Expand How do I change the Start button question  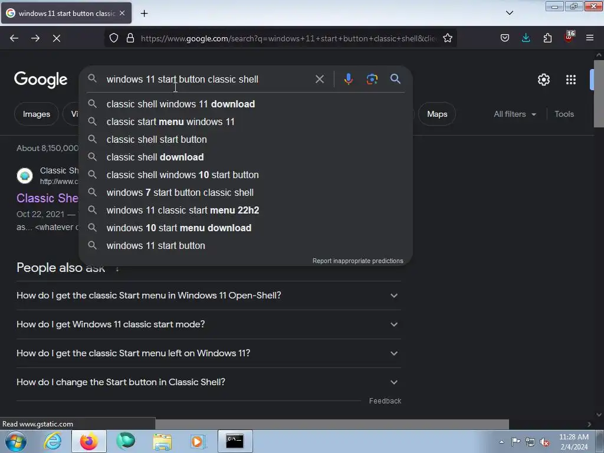[209, 382]
